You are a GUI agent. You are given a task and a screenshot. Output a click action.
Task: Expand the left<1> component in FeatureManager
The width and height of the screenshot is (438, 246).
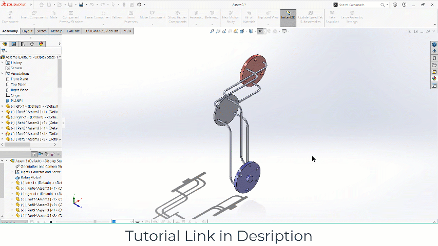click(x=3, y=106)
